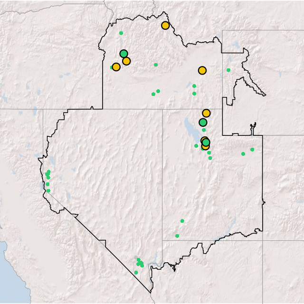
Task: Pick the easternmost small green dot
Action: [x=252, y=150]
